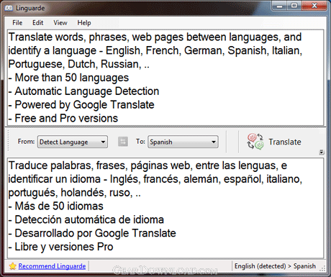331x277 pixels.
Task: Click the Linguarde icon in title bar
Action: coord(9,8)
